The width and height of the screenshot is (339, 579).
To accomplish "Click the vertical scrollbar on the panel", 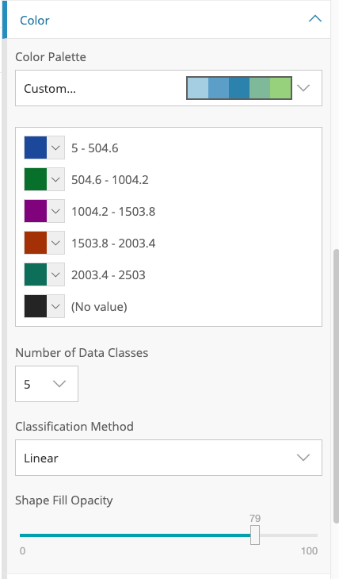I will (x=336, y=386).
